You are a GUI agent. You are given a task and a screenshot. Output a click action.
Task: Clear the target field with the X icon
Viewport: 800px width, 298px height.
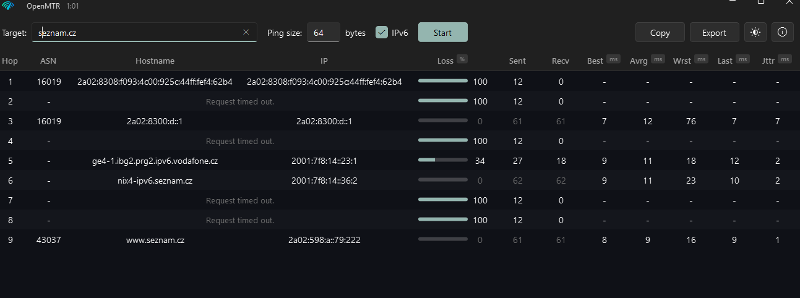click(x=246, y=32)
